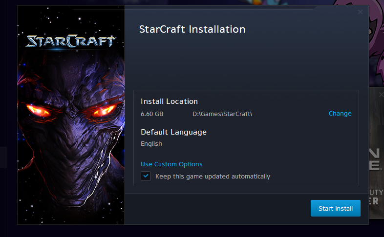Click the Default Language heading
This screenshot has height=237, width=384.
[x=173, y=132]
